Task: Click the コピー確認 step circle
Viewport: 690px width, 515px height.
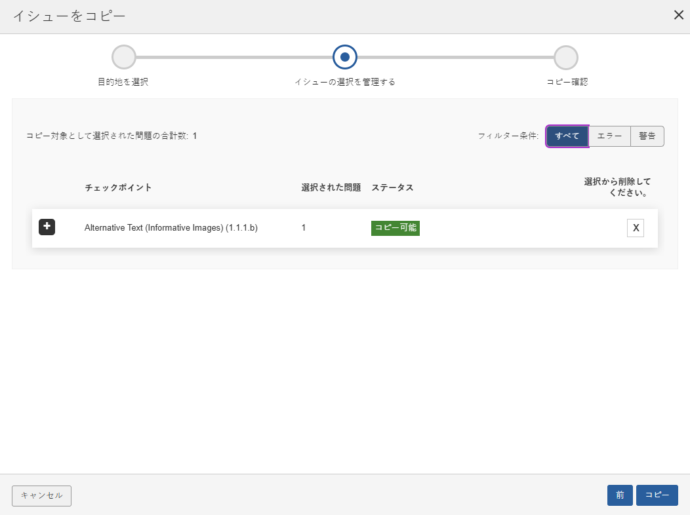Action: click(565, 57)
